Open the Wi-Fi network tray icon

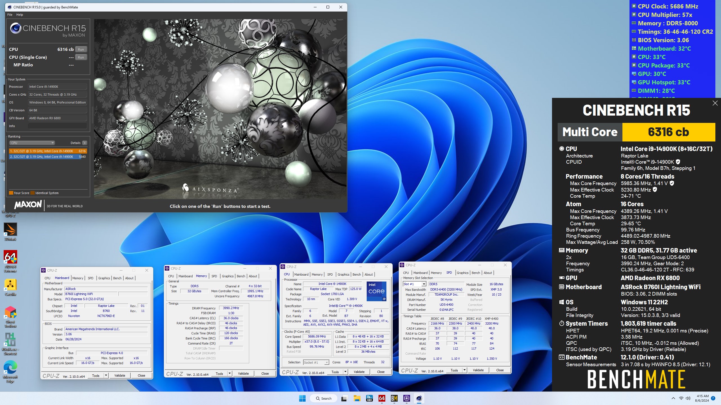[x=681, y=398]
